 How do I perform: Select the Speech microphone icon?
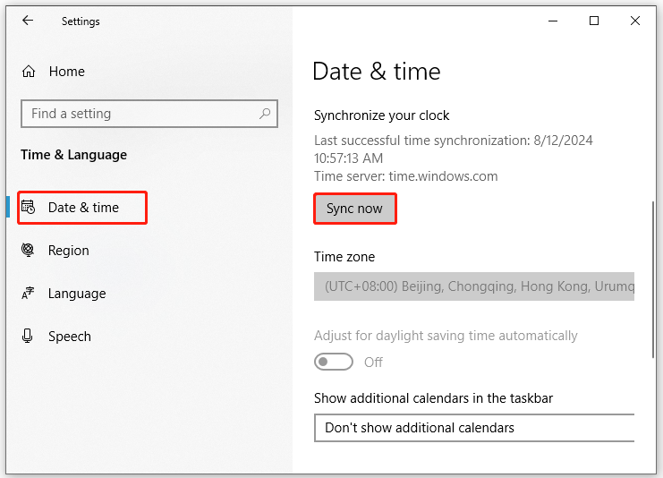point(29,337)
